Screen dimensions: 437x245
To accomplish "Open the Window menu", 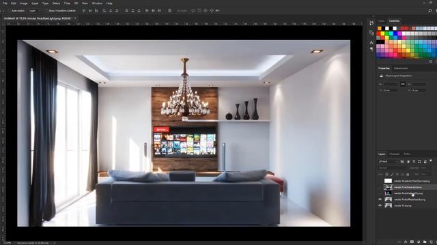I will point(97,3).
